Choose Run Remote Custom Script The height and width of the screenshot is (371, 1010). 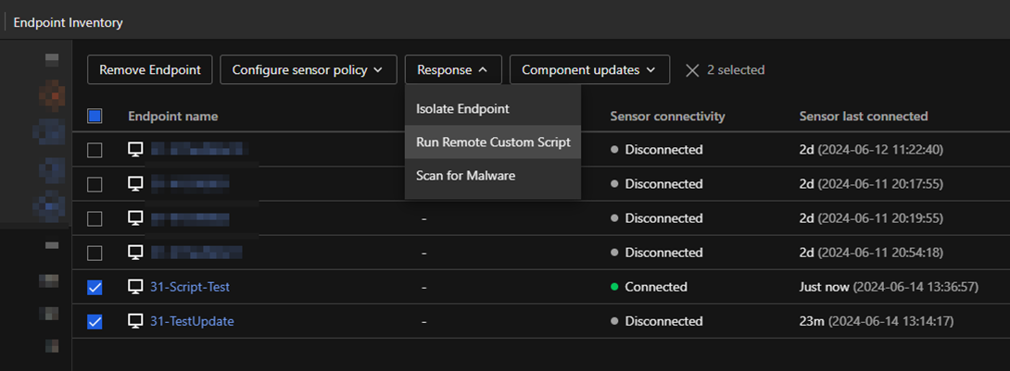pos(492,142)
